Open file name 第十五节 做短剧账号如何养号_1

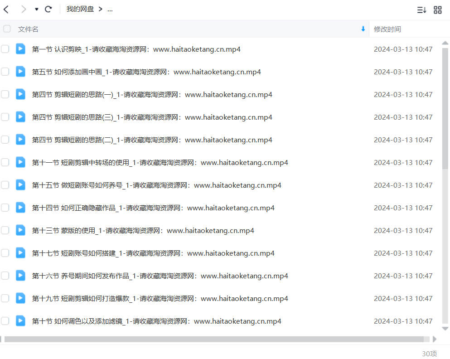click(x=157, y=185)
